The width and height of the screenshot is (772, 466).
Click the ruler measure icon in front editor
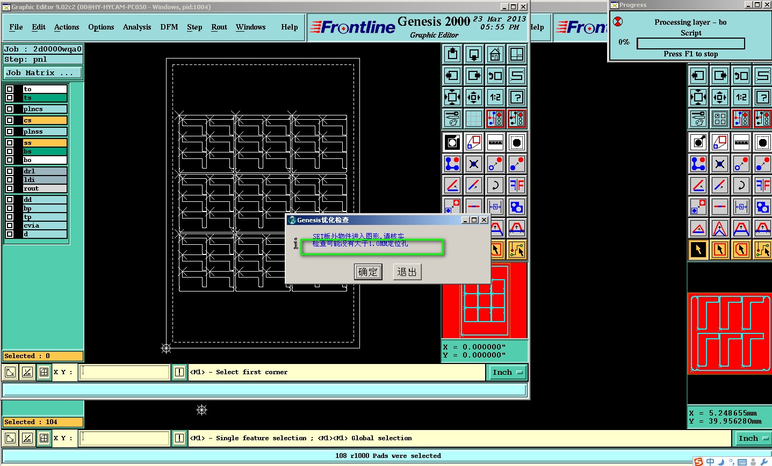pyautogui.click(x=495, y=142)
